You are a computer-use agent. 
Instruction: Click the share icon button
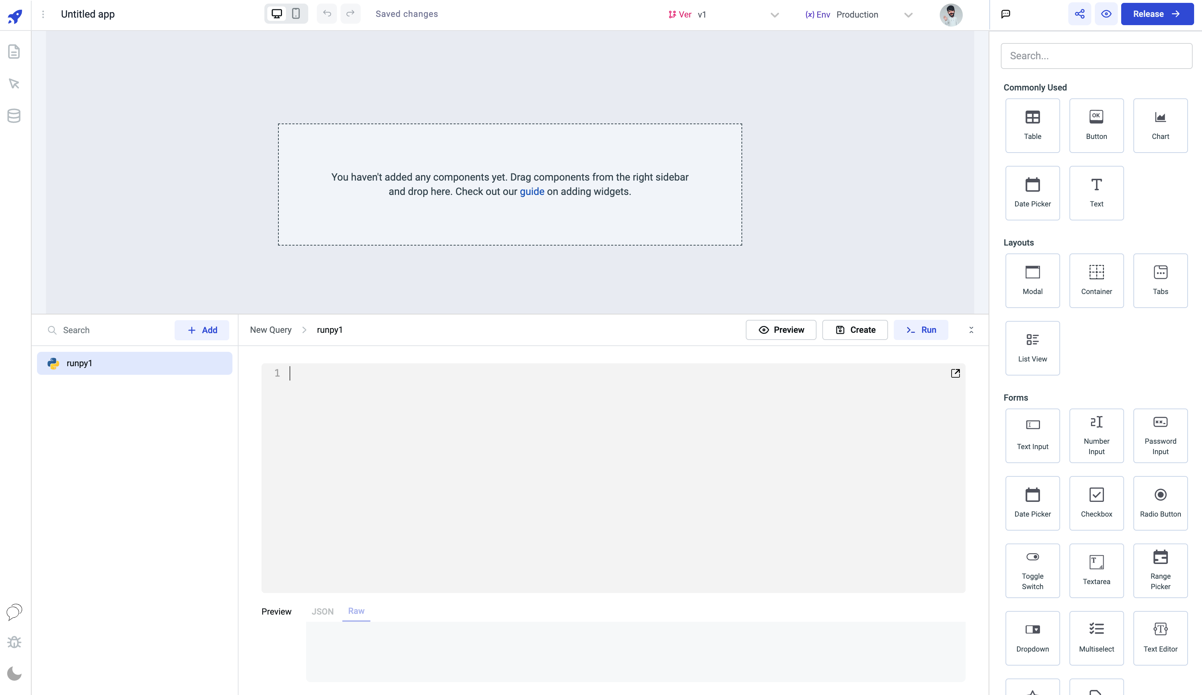click(1080, 14)
